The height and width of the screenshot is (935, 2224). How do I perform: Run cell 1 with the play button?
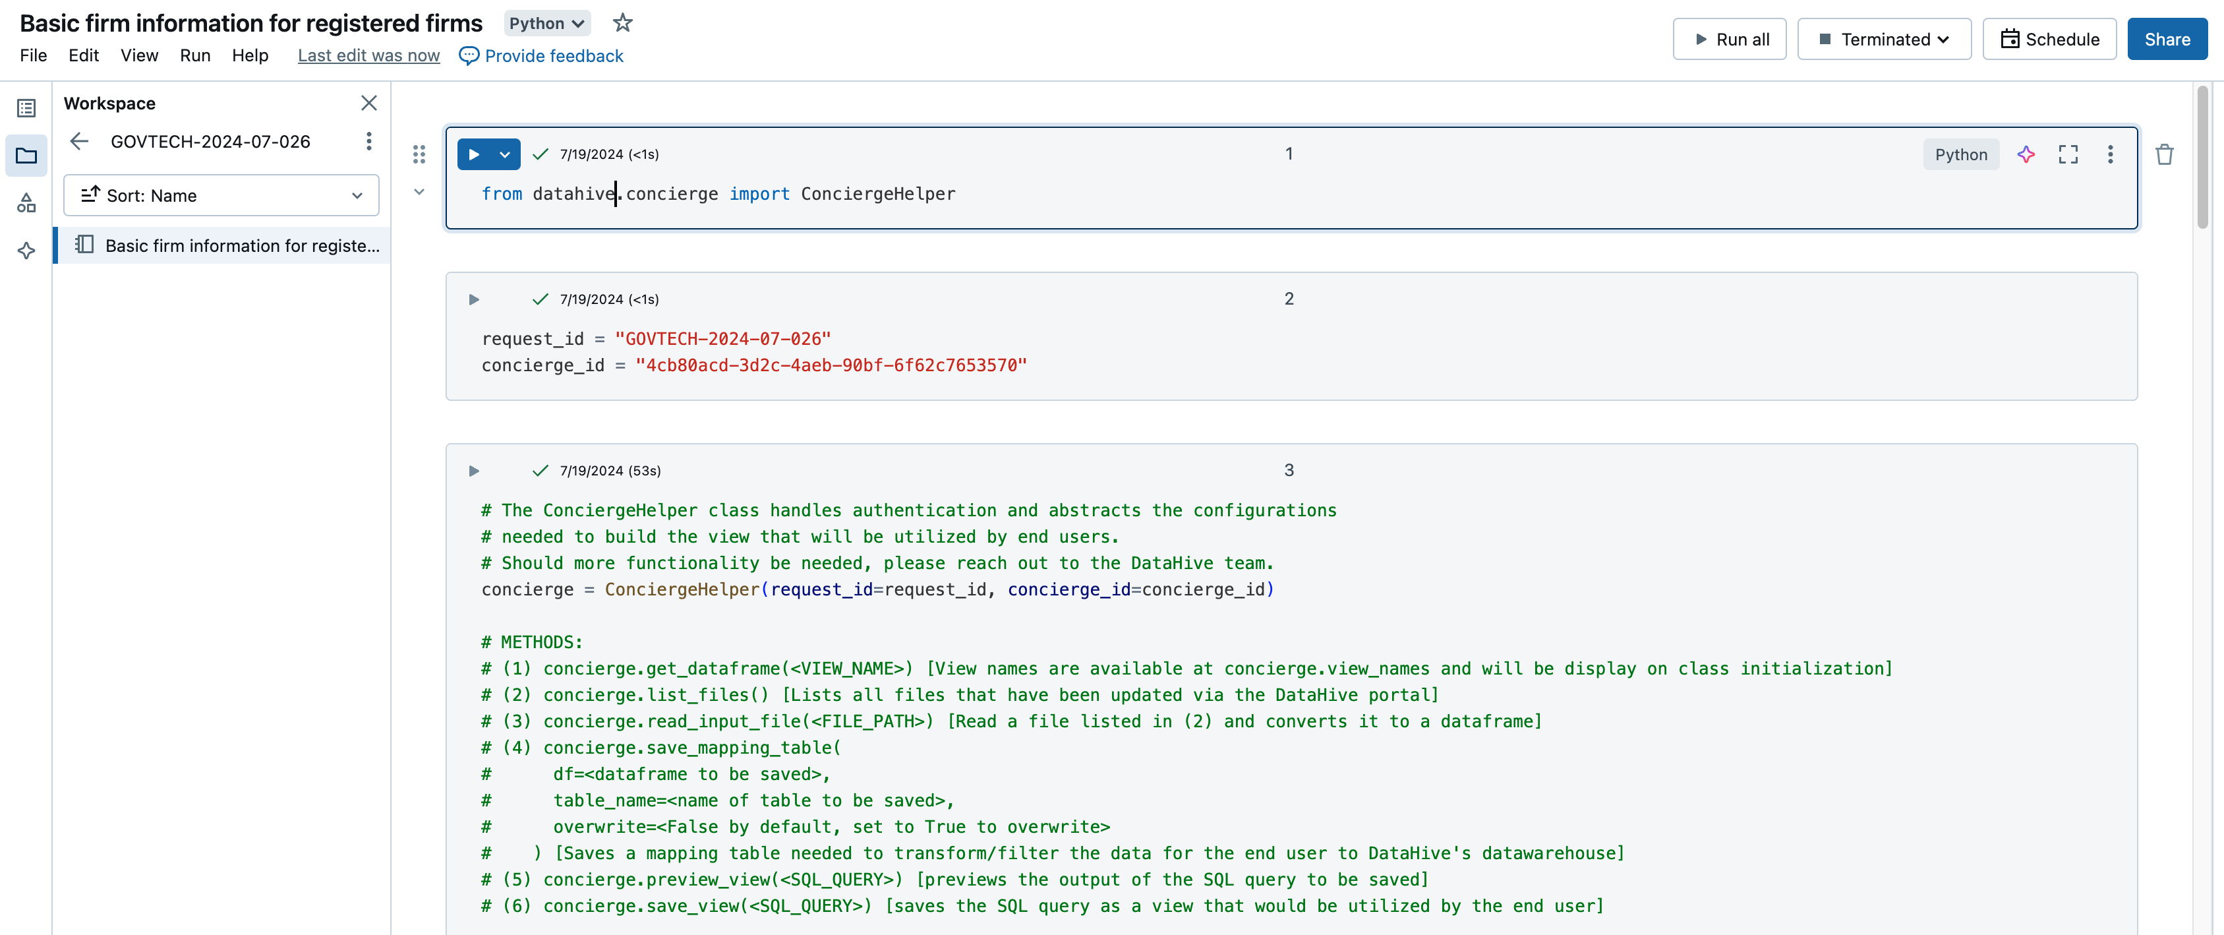point(474,154)
